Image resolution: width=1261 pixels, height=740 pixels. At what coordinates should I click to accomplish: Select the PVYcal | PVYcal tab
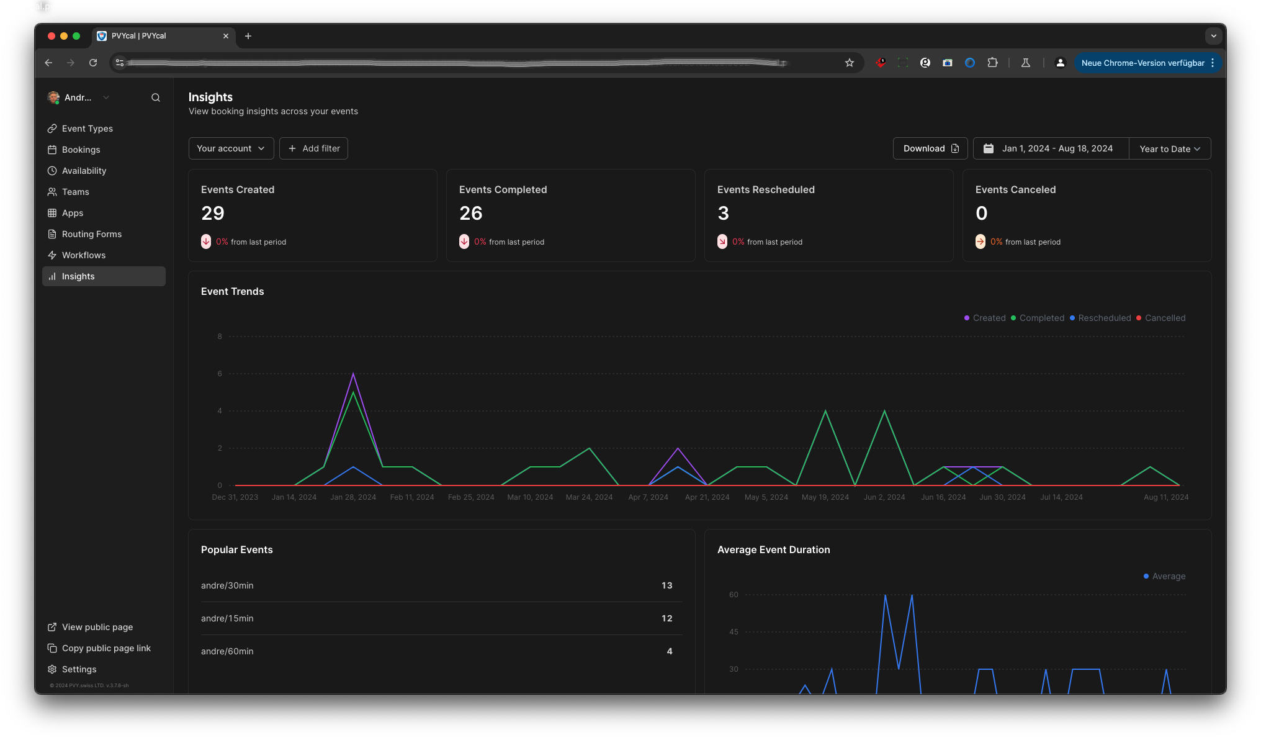pos(164,36)
